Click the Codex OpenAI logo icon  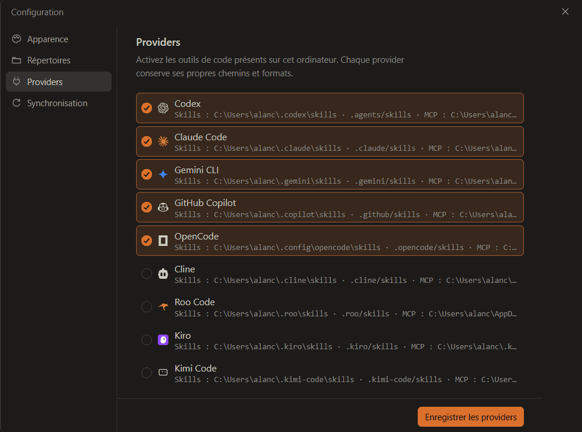(163, 108)
